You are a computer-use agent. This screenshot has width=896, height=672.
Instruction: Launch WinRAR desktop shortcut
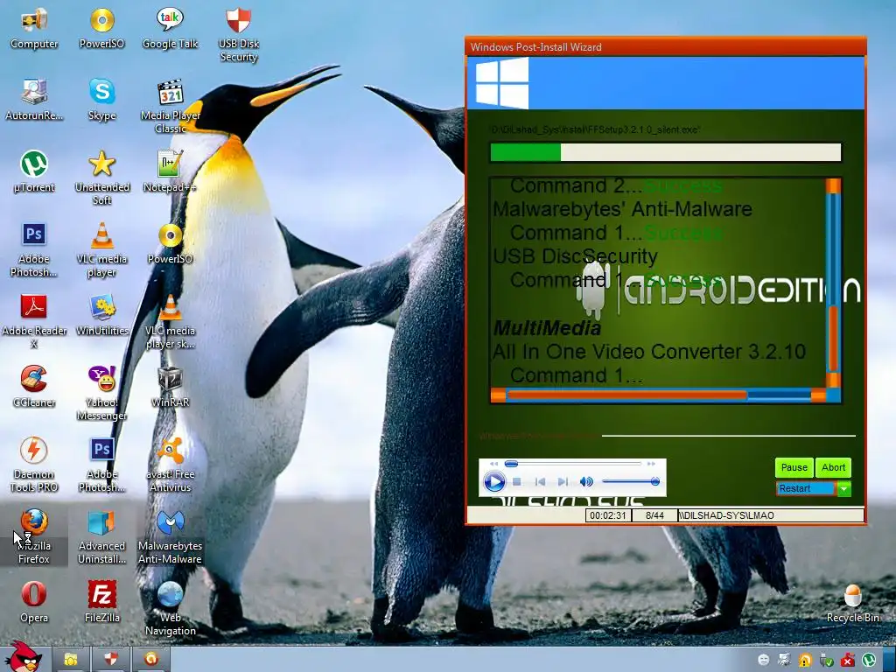click(170, 387)
